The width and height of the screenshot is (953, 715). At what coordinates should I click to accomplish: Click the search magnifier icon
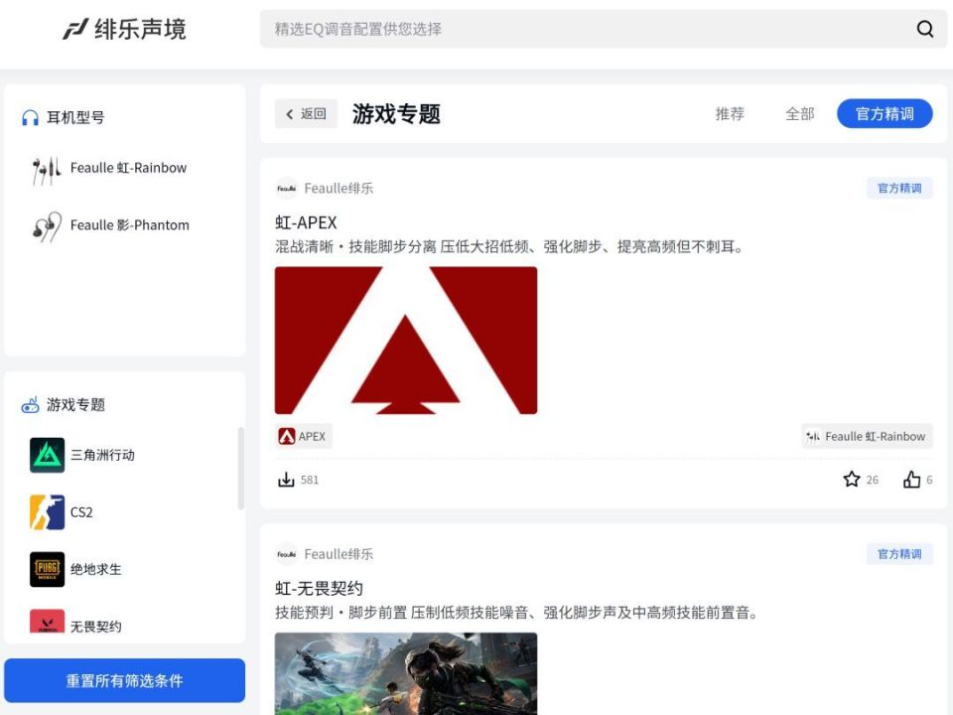[924, 29]
